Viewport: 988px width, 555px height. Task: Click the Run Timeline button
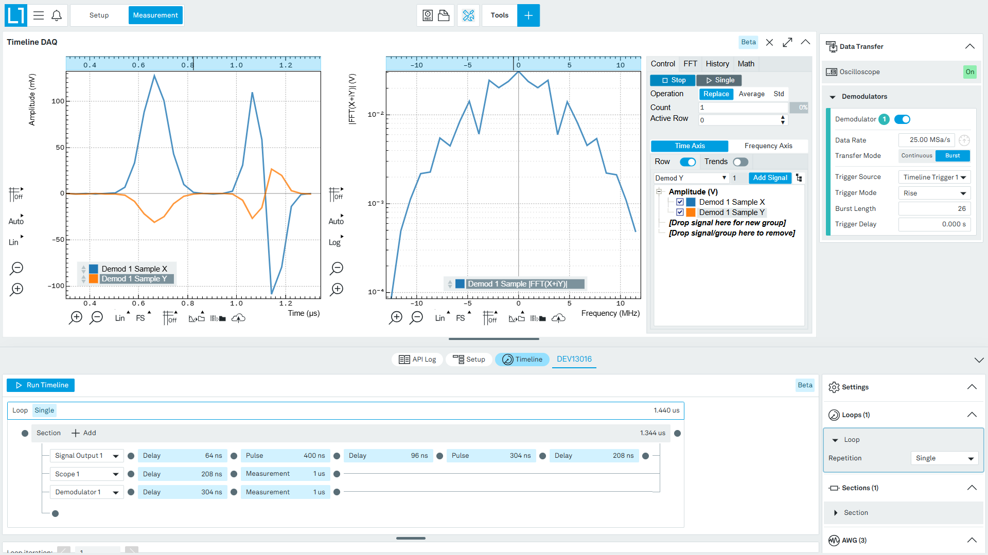coord(41,385)
